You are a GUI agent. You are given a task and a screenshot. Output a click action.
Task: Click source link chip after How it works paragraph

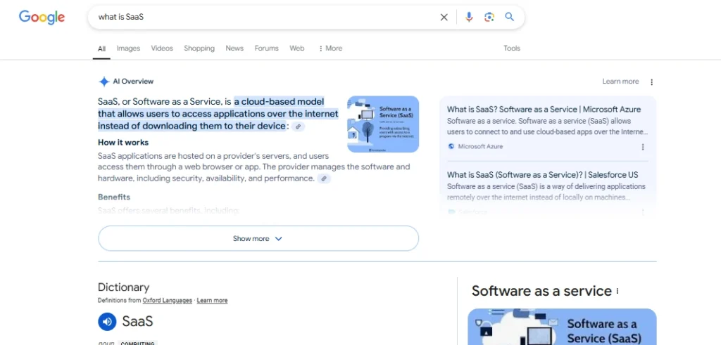point(324,178)
